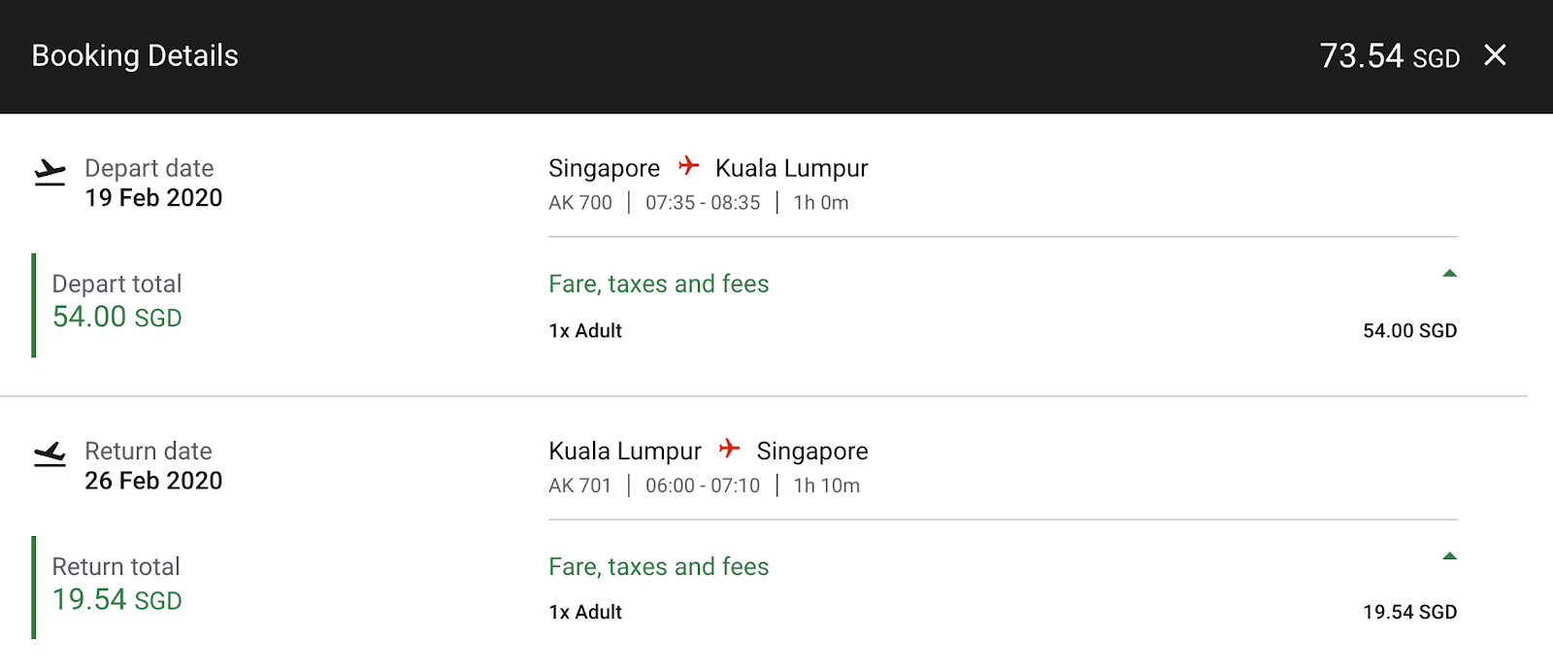Click red plane icon between Singapore and Kuala Lumpur
Viewport: 1553px width, 672px height.
tap(688, 166)
